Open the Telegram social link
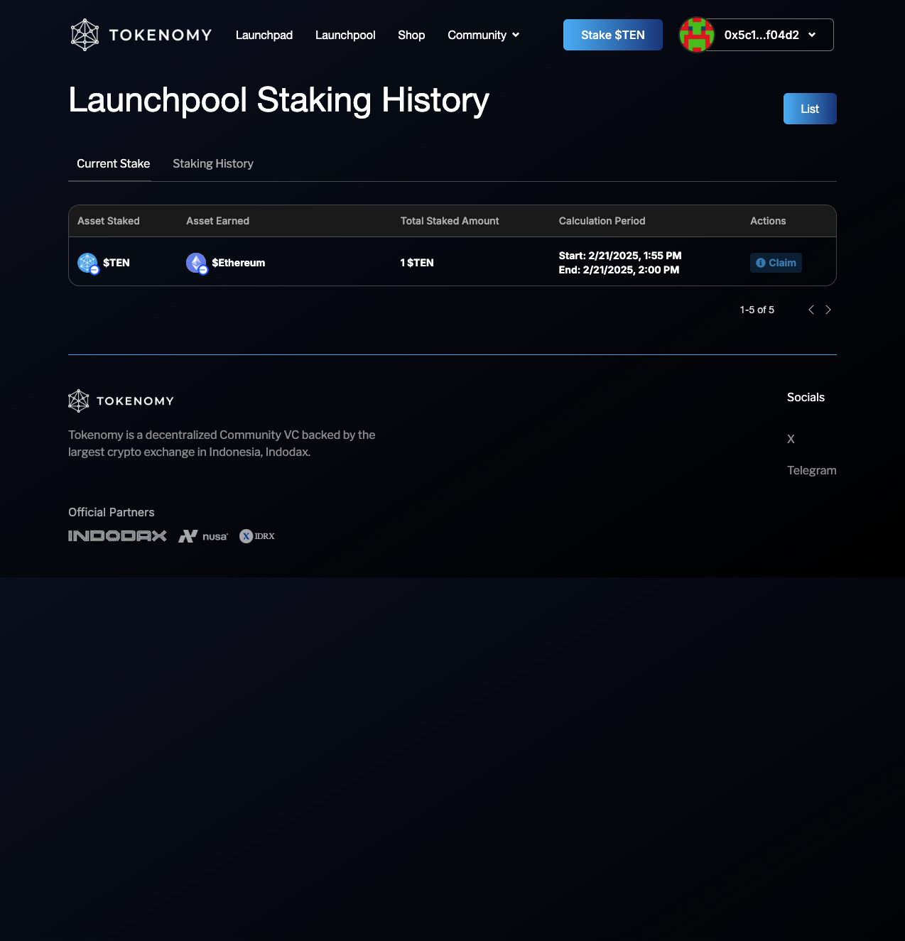 point(811,470)
